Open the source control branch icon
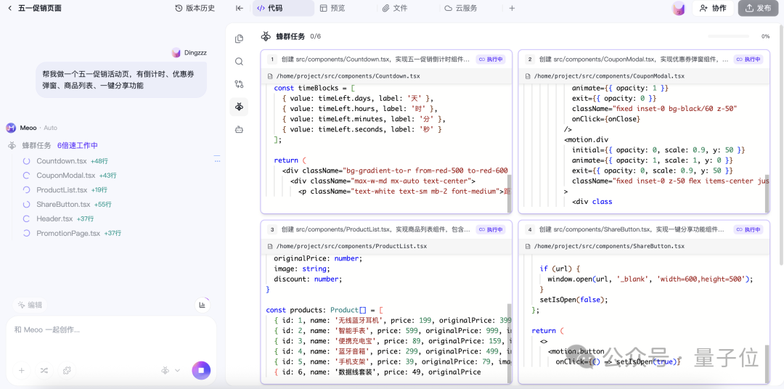This screenshot has height=389, width=784. click(x=239, y=84)
